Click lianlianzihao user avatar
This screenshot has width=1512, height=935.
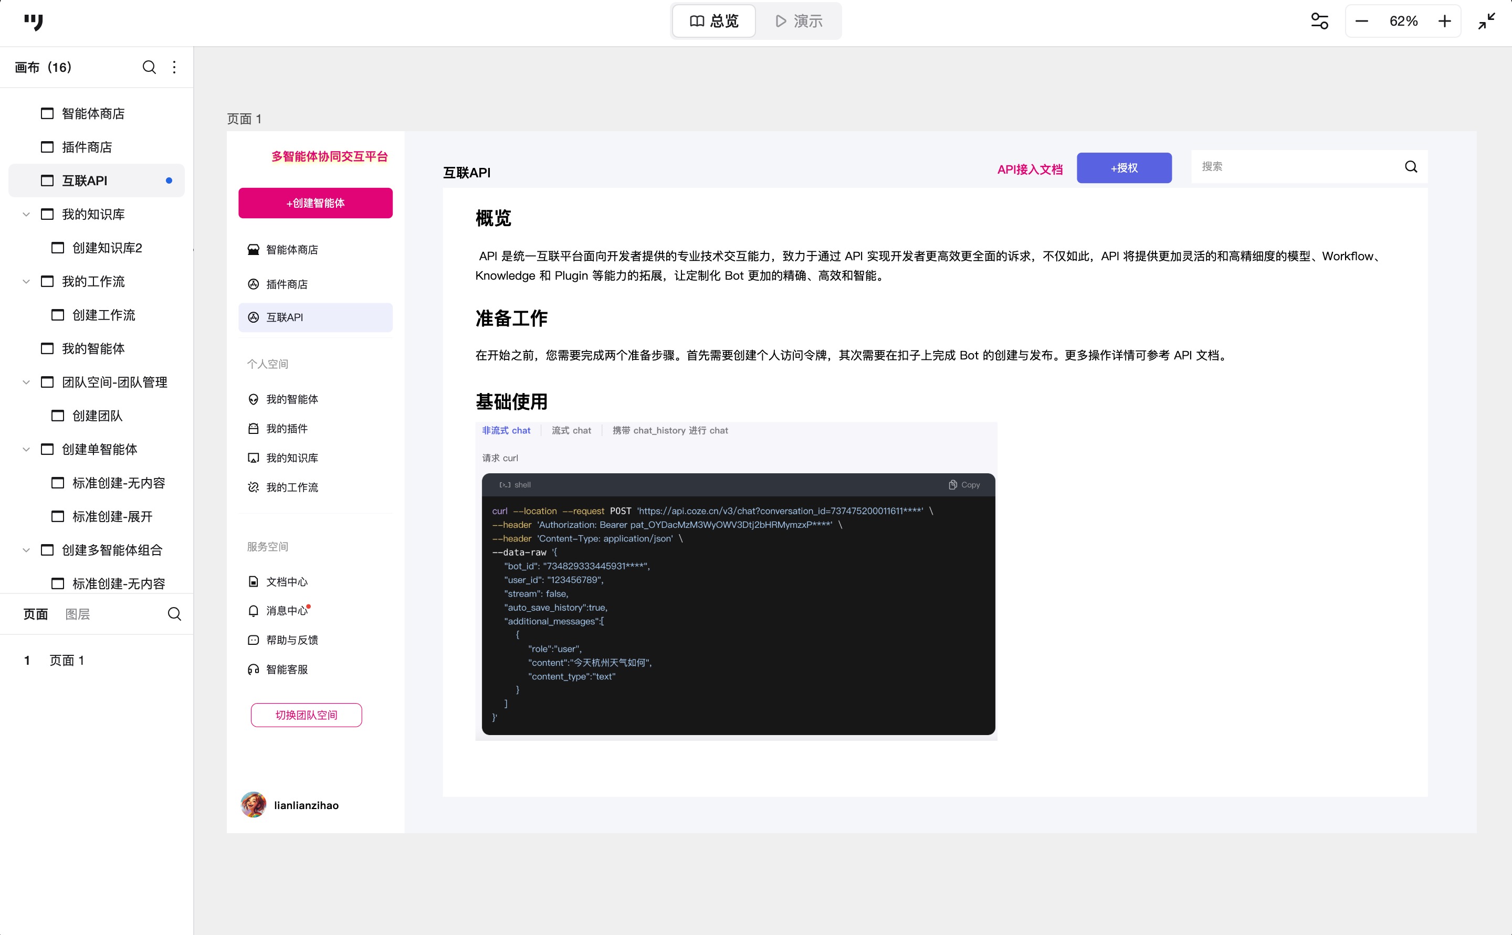pos(254,804)
